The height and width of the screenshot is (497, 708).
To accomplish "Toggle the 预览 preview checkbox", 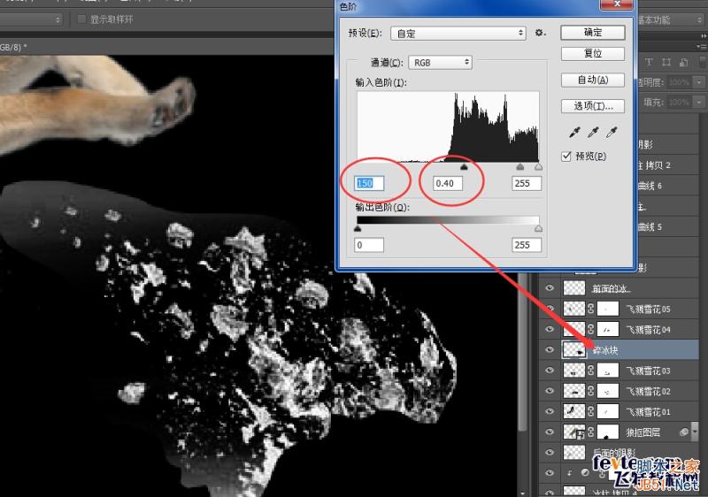I will (x=566, y=157).
